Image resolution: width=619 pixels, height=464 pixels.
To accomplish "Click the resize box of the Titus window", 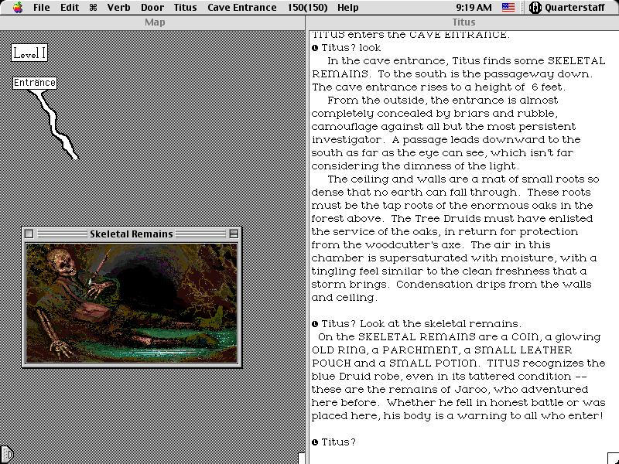I will click(x=613, y=459).
